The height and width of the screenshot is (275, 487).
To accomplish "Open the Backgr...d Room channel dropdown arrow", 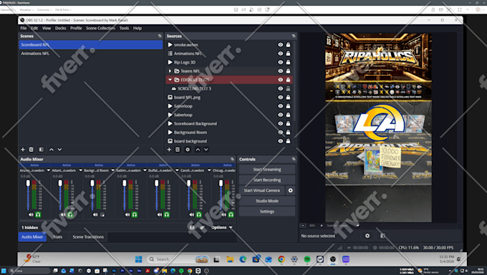I will pos(112,170).
